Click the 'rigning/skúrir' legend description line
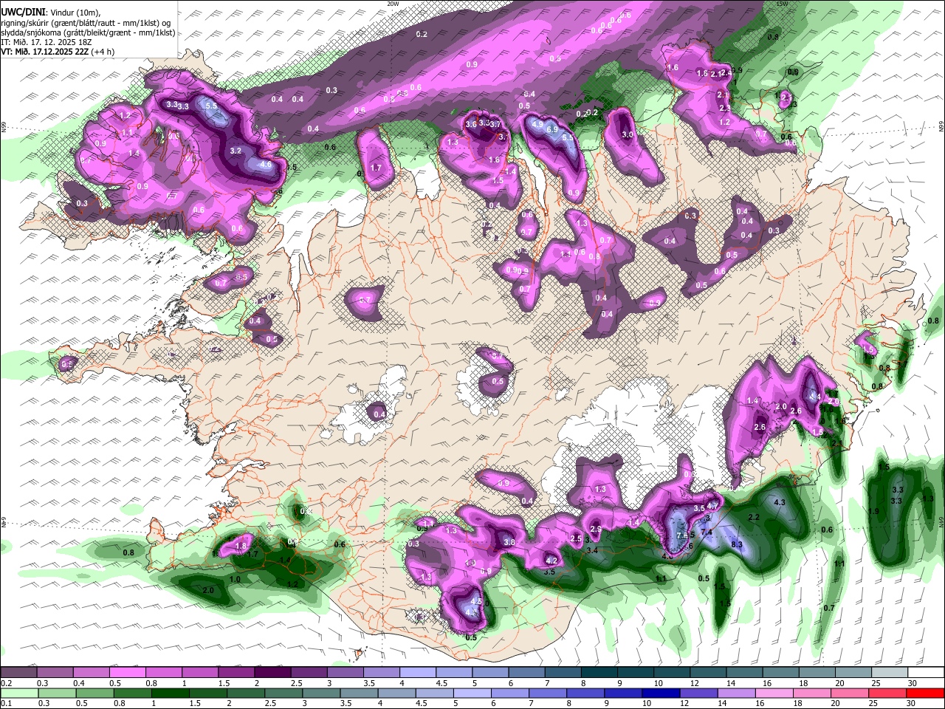Screen dimensions: 945x709 pos(86,23)
